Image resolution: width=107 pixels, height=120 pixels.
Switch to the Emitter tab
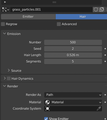point(28,17)
